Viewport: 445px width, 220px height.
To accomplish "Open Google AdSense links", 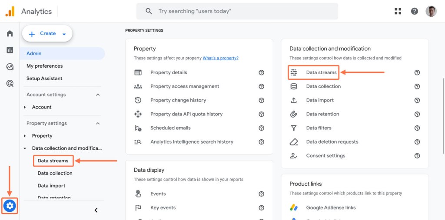I will pyautogui.click(x=331, y=208).
